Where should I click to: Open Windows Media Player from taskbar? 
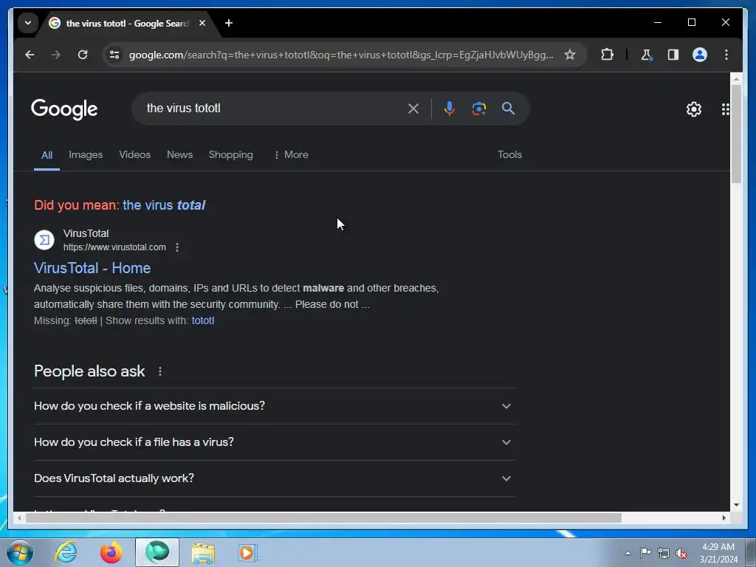[248, 552]
